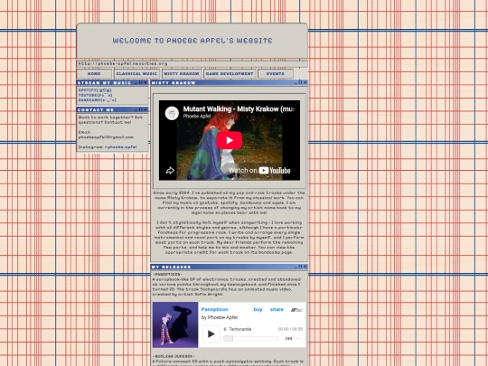
Task: Open the Classical Music tab
Action: pos(136,74)
